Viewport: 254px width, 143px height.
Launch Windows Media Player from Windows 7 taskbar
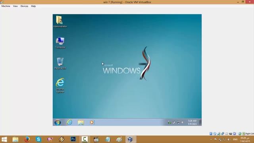point(92,122)
